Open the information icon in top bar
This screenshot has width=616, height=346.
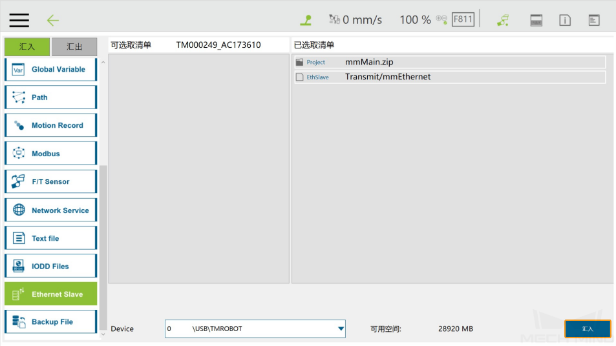tap(565, 20)
